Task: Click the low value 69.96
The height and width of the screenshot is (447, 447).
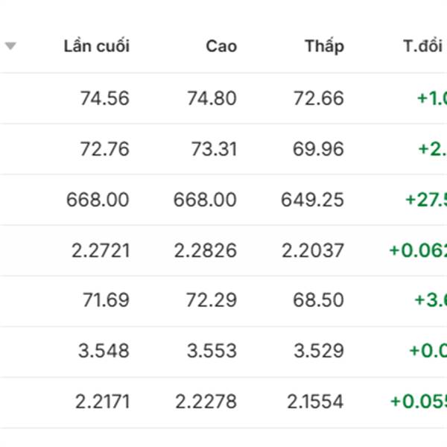Action: 319,149
